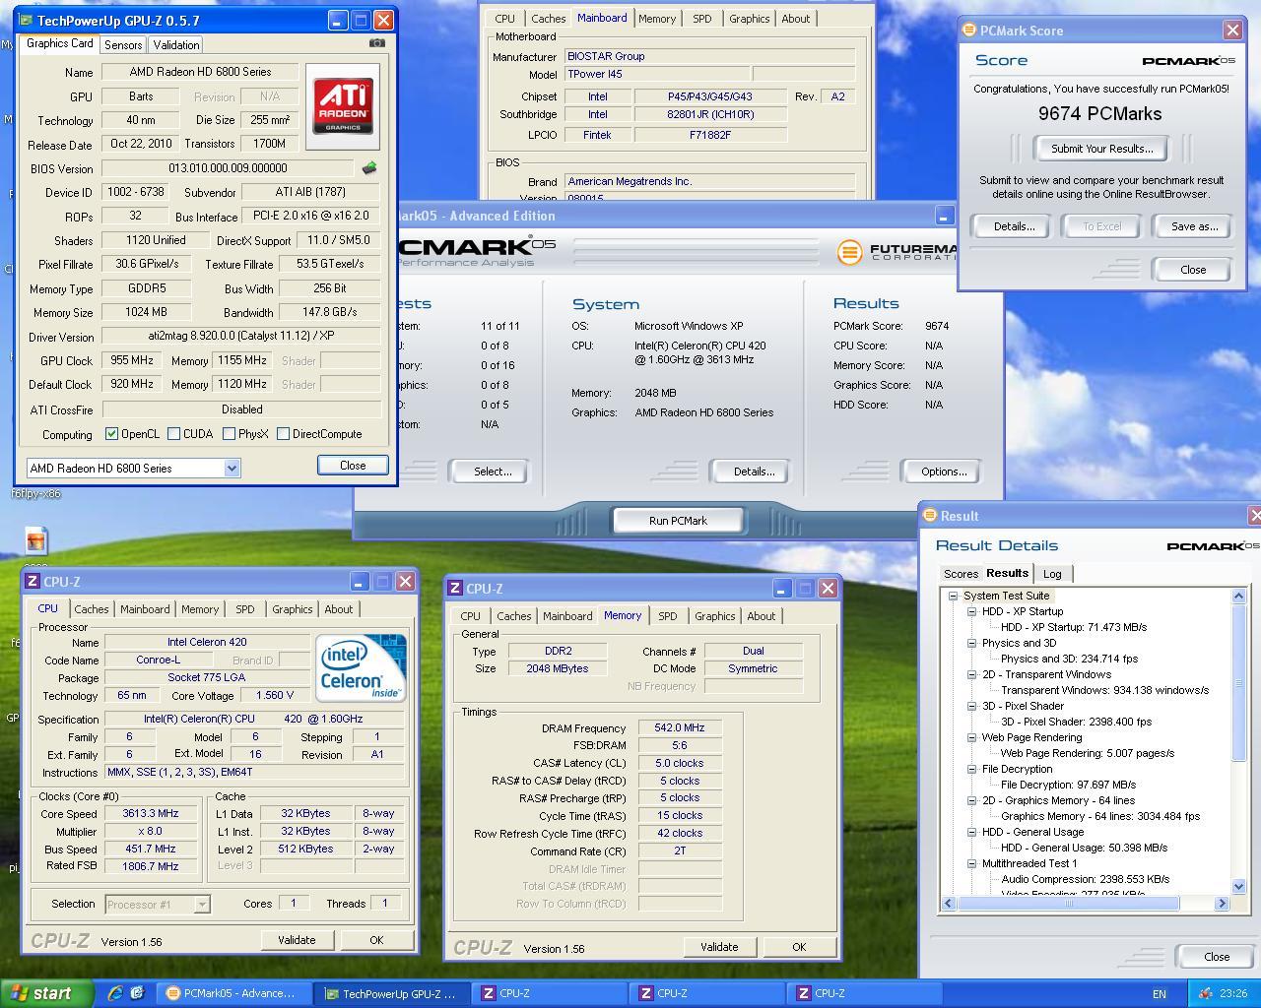Open Internet Explorer from quick launch
This screenshot has height=1008, width=1261.
(x=115, y=993)
